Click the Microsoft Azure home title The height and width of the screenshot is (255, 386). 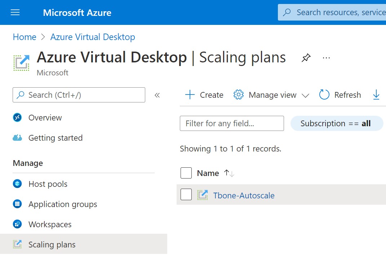click(77, 13)
